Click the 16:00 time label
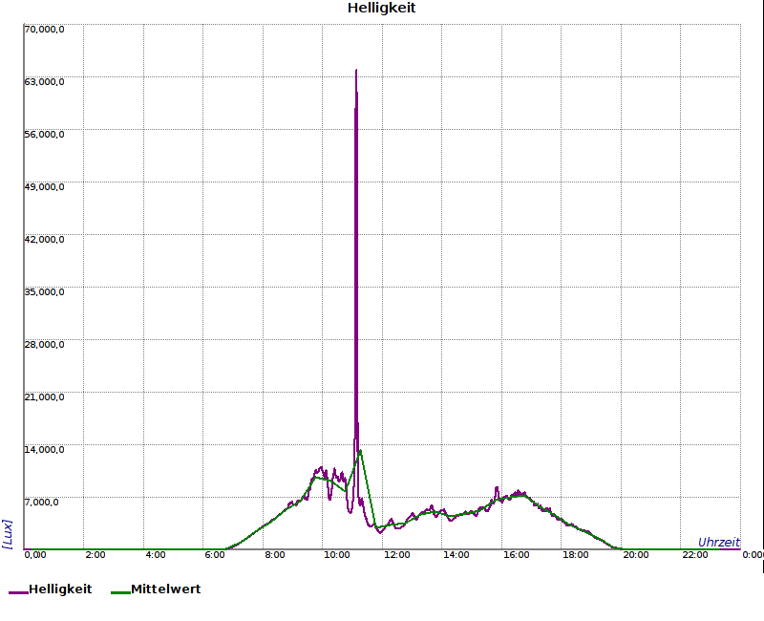 (517, 555)
